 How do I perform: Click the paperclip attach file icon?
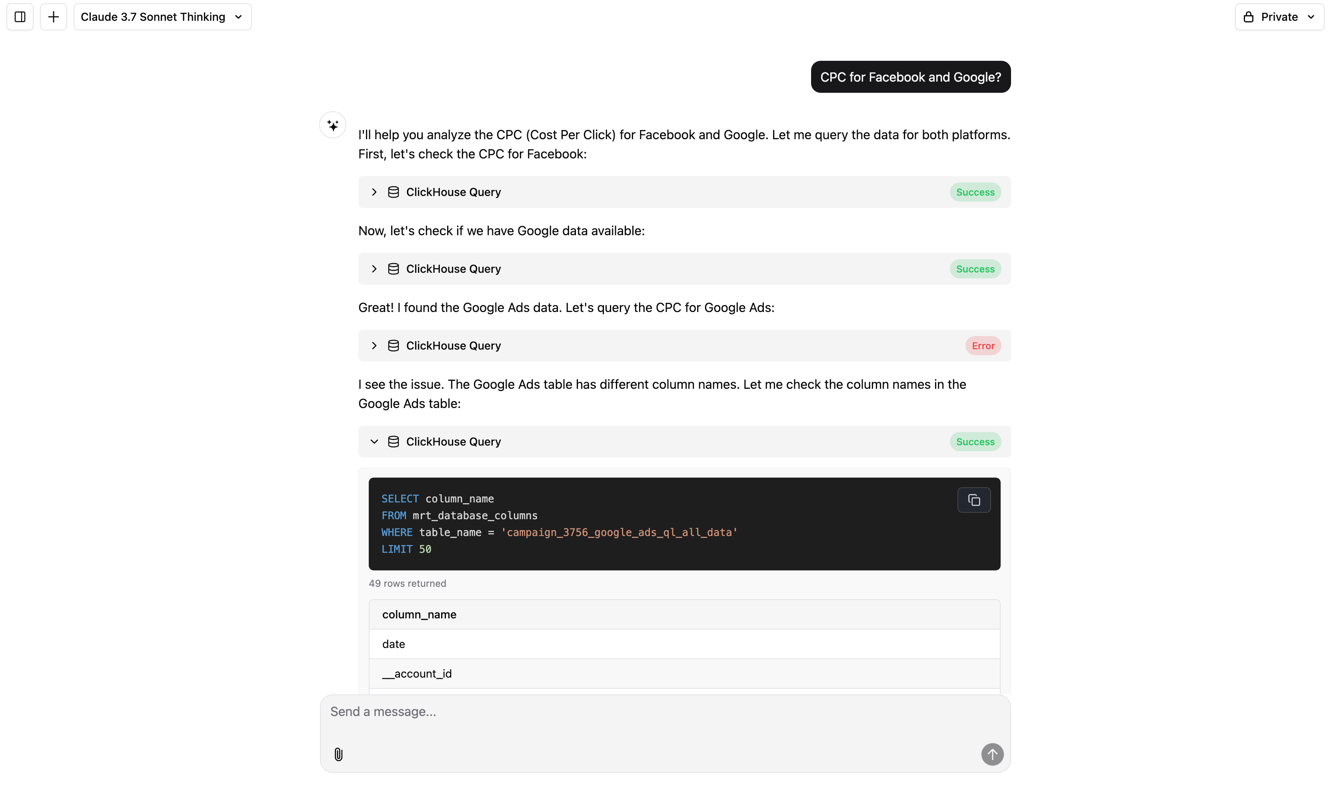point(338,754)
